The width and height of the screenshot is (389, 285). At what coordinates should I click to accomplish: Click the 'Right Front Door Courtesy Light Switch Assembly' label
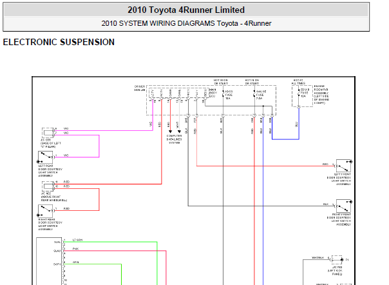[x=339, y=219]
